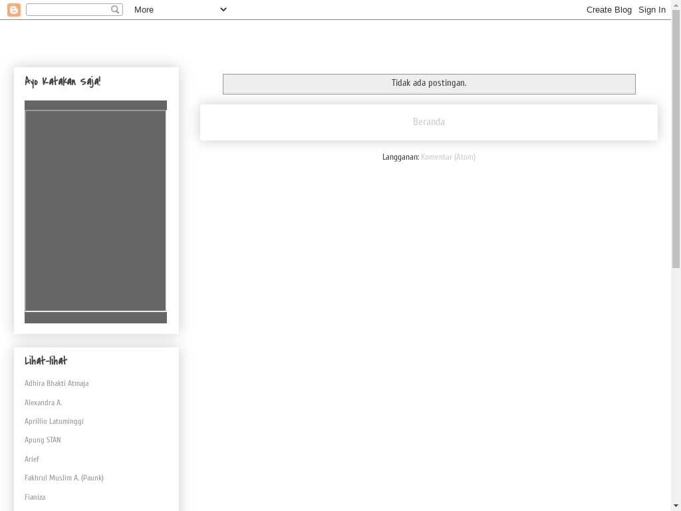Visit the Fianiza blog link

click(35, 497)
